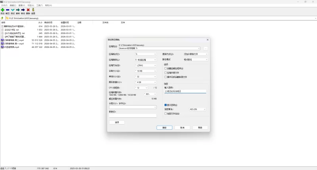Toggle Create SFX archive (创建自解压程序) checkbox
The height and width of the screenshot is (170, 317).
pos(166,68)
